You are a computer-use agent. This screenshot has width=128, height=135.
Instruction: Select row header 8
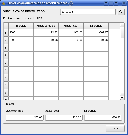point(6,85)
